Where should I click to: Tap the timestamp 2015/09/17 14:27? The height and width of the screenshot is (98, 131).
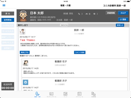tap(31, 88)
